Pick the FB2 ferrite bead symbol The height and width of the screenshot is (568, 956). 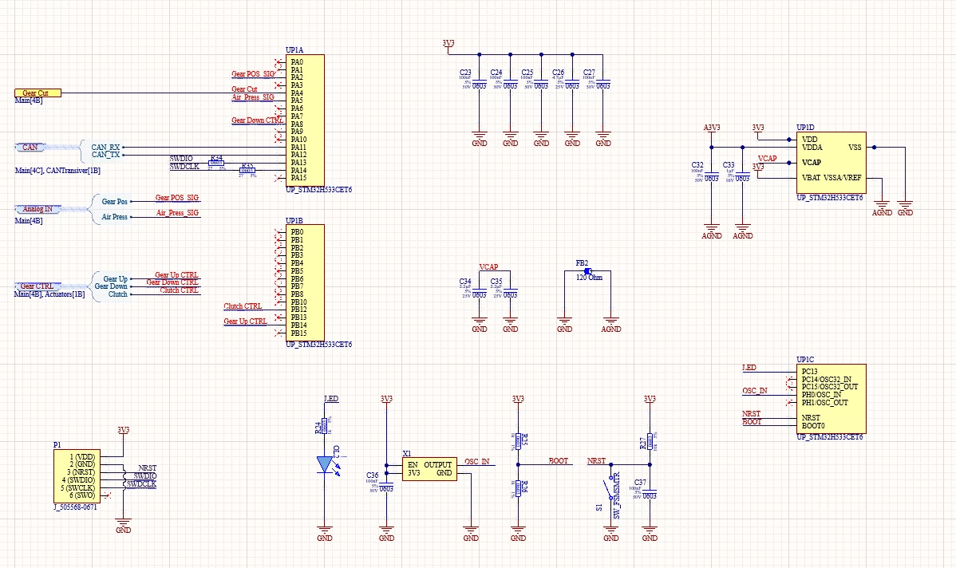[588, 271]
